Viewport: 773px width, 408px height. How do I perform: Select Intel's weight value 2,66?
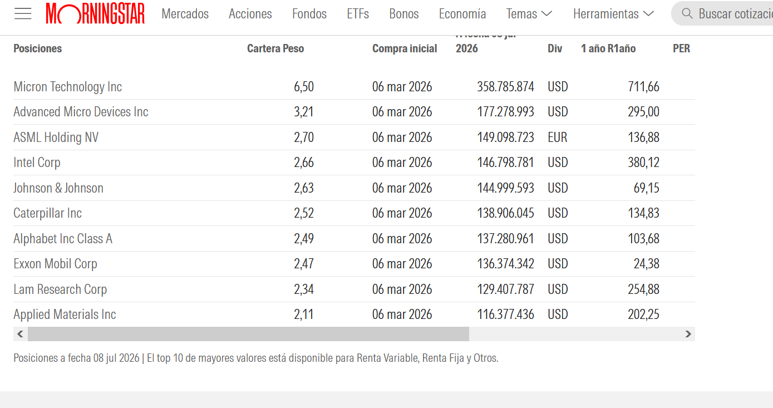304,163
